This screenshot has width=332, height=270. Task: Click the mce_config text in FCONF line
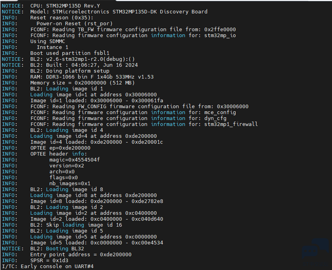pos(220,113)
